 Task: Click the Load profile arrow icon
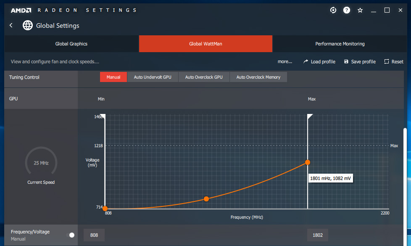(x=306, y=62)
